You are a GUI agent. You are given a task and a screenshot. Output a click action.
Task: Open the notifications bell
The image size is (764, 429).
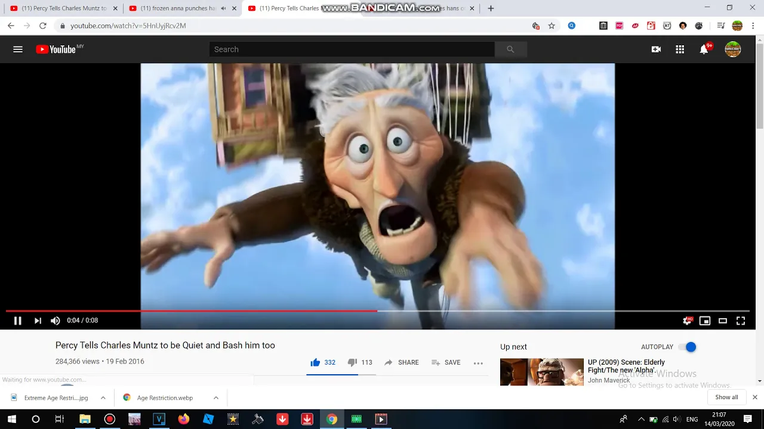704,49
